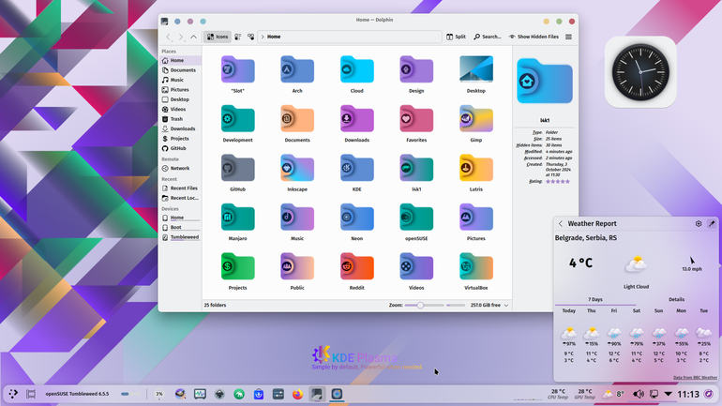722x406 pixels.
Task: Toggle Show Hidden Files
Action: (x=534, y=37)
